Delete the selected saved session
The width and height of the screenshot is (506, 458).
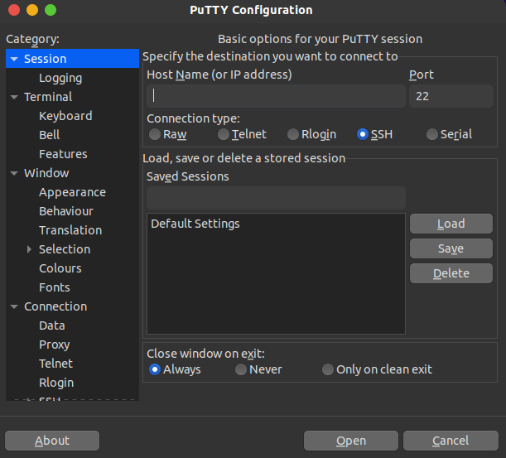451,273
